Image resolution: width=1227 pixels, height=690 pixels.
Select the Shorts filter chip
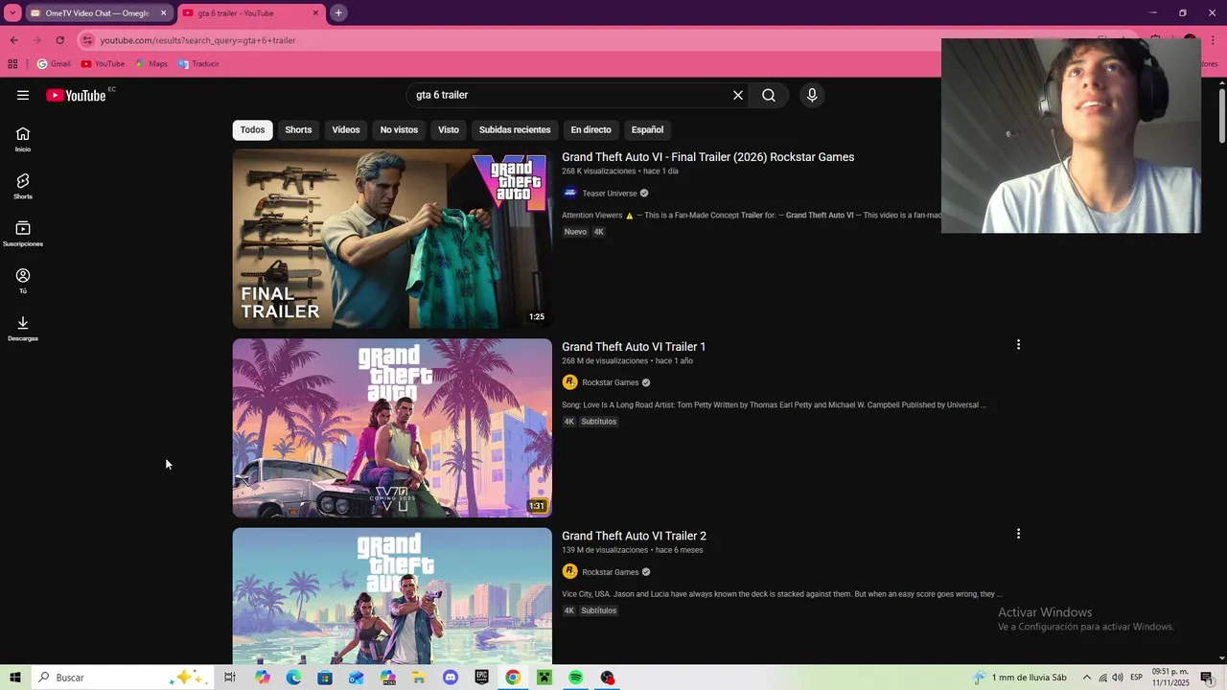click(x=298, y=129)
